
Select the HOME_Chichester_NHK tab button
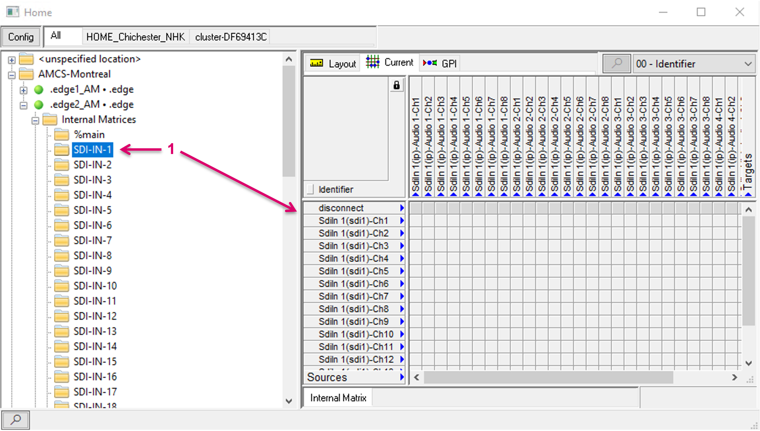pyautogui.click(x=135, y=37)
